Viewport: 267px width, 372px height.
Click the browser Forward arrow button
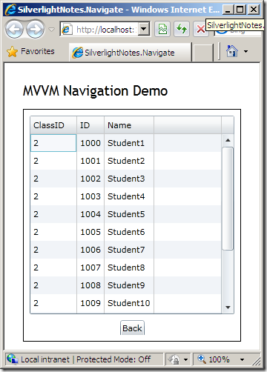coord(36,30)
